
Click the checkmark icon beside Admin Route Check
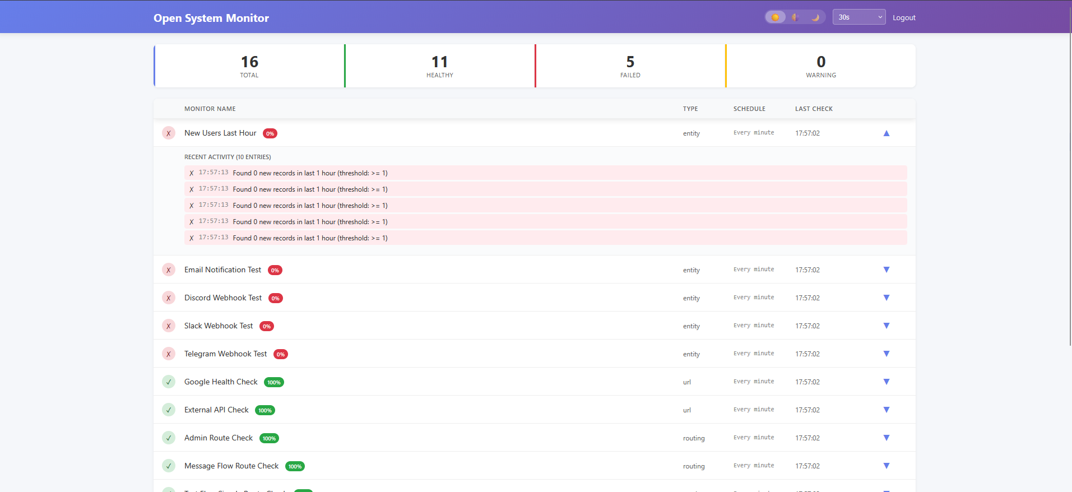point(169,438)
